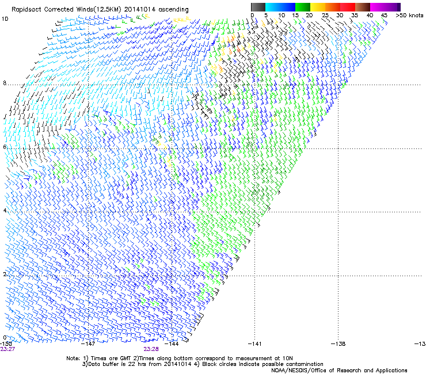Click the -144 longitude axis label
The width and height of the screenshot is (426, 374).
[x=172, y=344]
